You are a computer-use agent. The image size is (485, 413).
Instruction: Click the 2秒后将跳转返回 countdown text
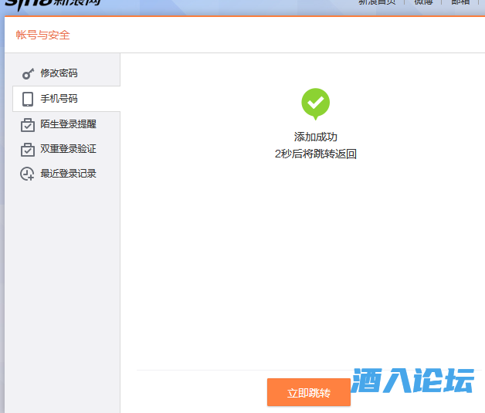coord(315,154)
